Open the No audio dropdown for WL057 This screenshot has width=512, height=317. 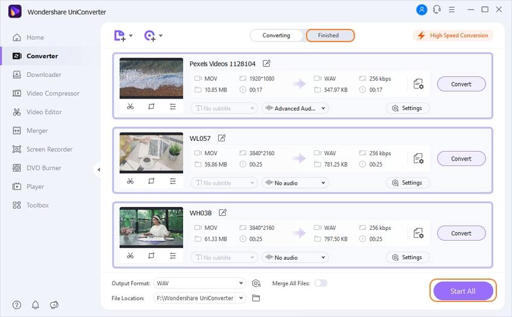click(x=295, y=183)
